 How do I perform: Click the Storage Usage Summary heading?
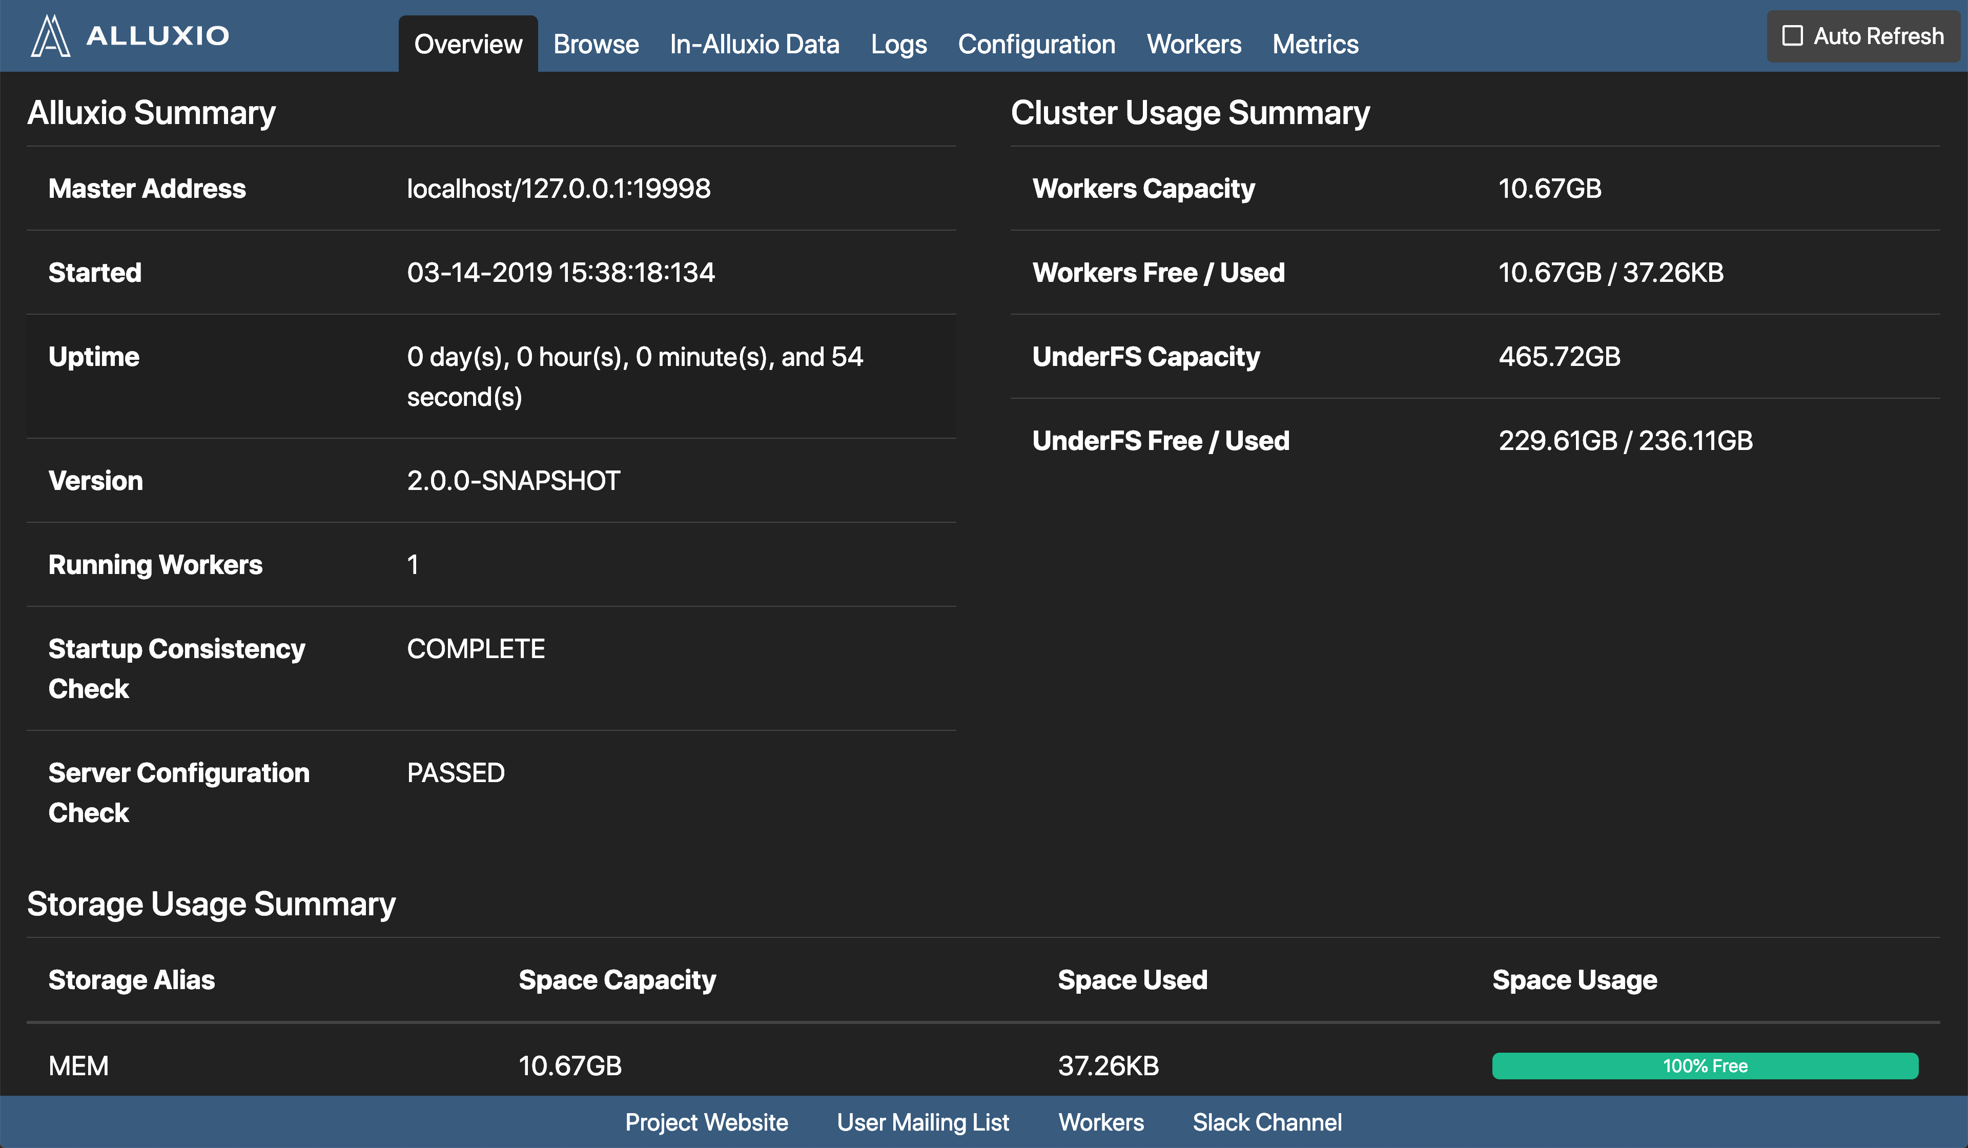coord(211,904)
